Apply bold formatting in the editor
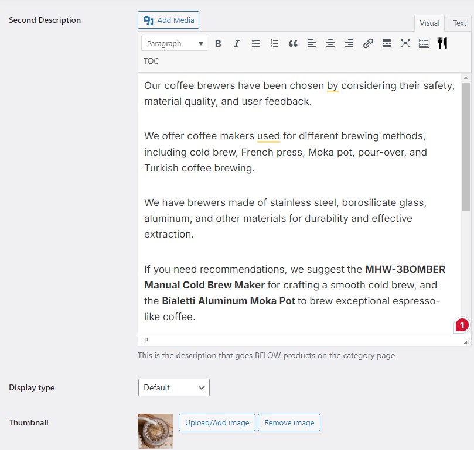474x450 pixels. coord(218,43)
